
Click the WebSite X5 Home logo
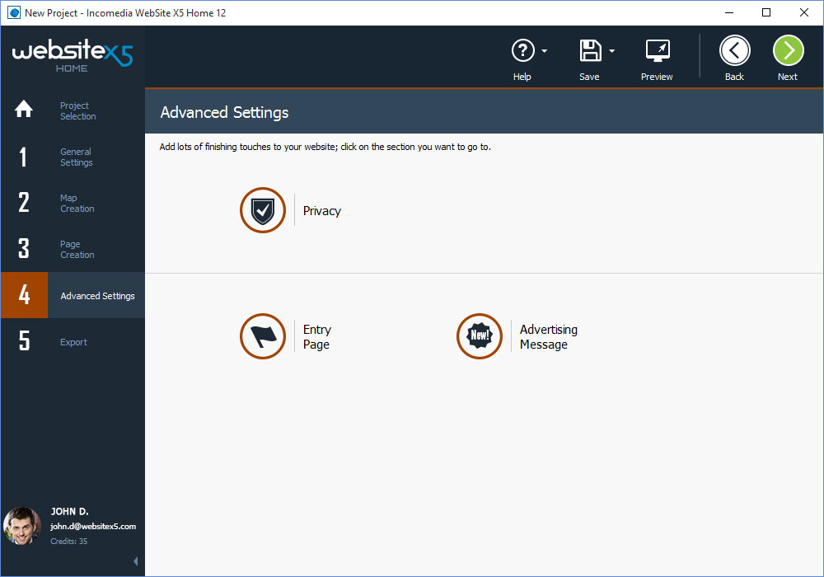coord(73,56)
